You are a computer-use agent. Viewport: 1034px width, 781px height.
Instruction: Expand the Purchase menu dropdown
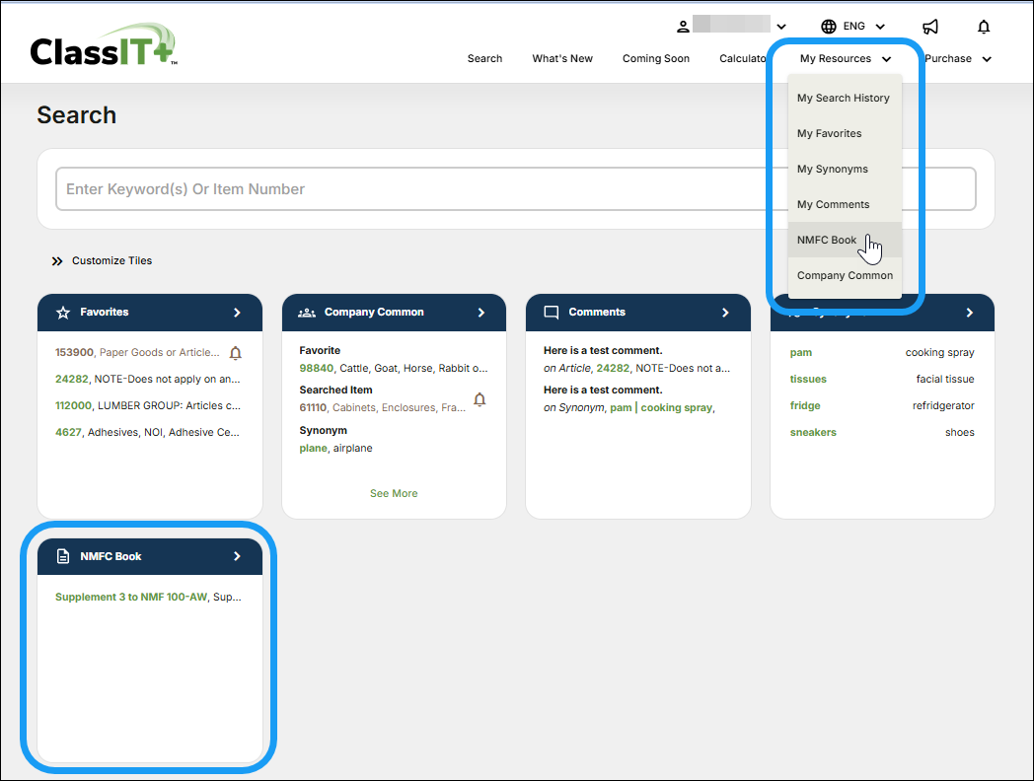click(x=957, y=59)
